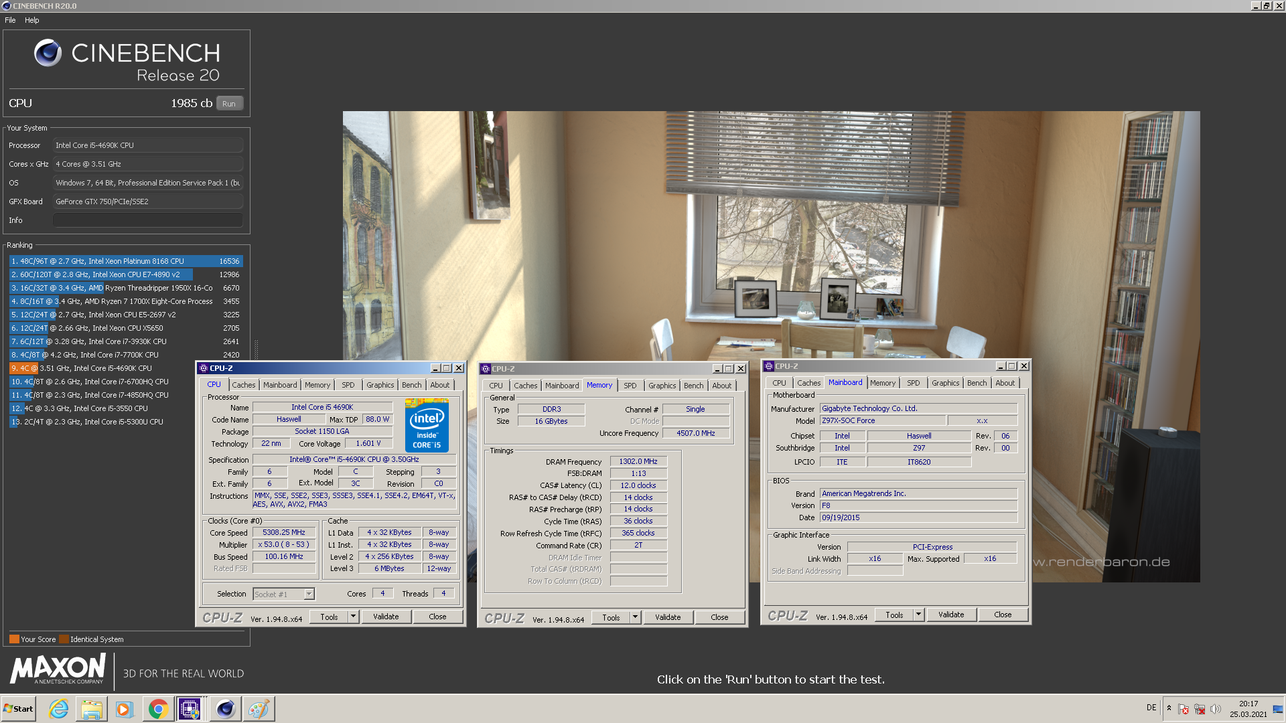Open Tools dropdown arrow in Mainboard-tab CPU-Z window

coord(919,615)
